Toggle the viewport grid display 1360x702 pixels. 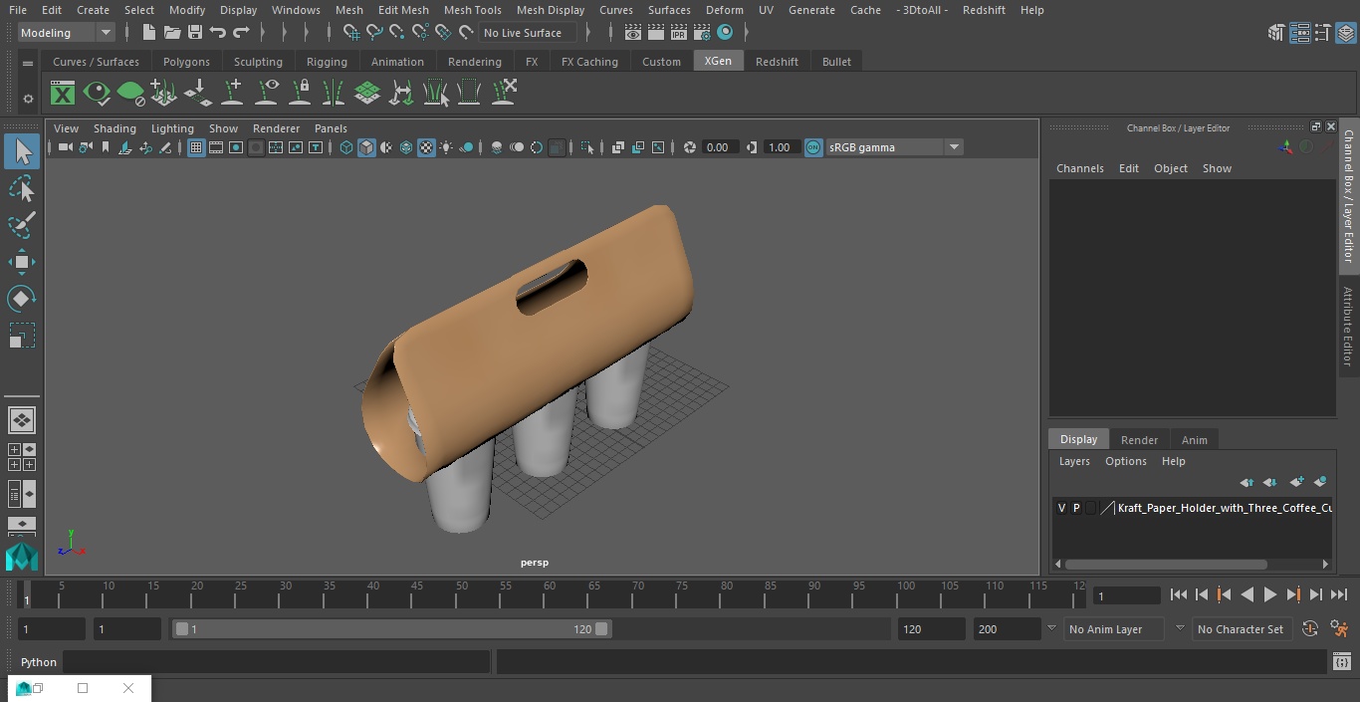tap(196, 147)
